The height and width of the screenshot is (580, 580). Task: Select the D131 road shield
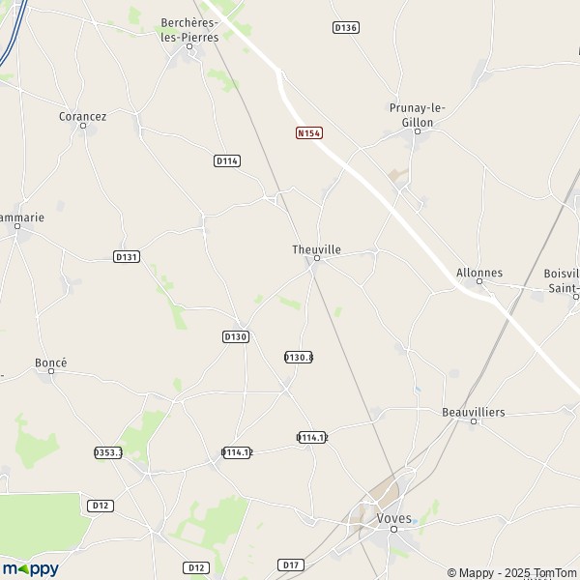127,257
